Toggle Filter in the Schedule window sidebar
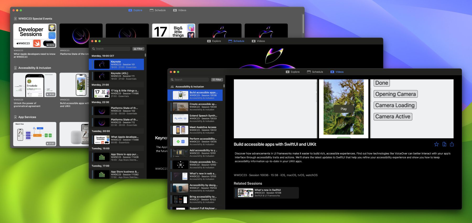Screen dimensions: 472x223 (x=138, y=49)
